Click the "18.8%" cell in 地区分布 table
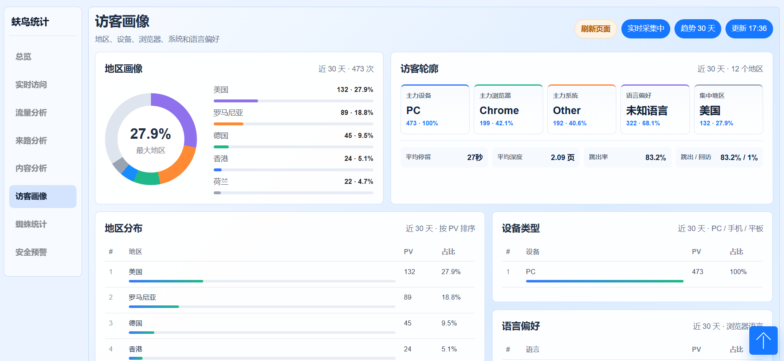 pyautogui.click(x=451, y=297)
